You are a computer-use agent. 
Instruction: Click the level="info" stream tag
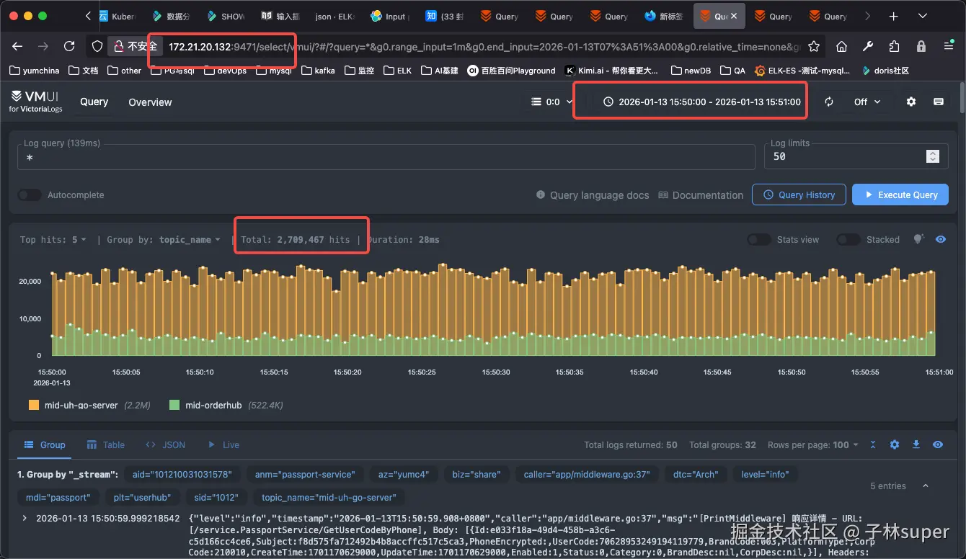pos(765,474)
